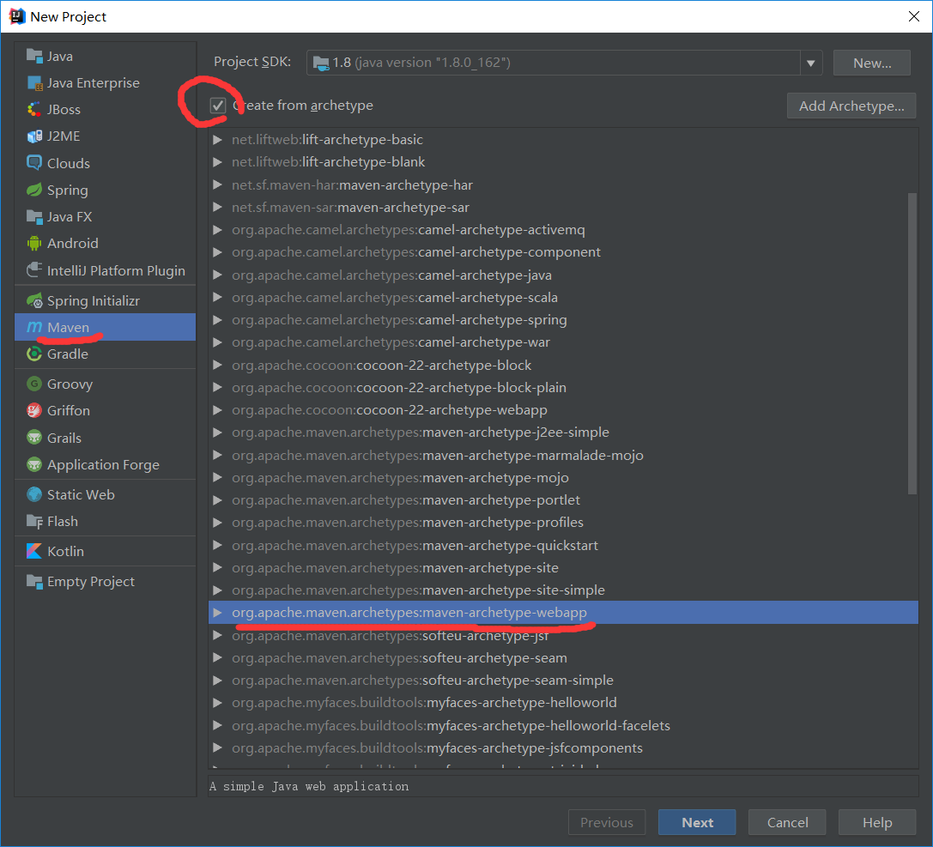Click the Spring leaf icon
933x847 pixels.
point(34,191)
